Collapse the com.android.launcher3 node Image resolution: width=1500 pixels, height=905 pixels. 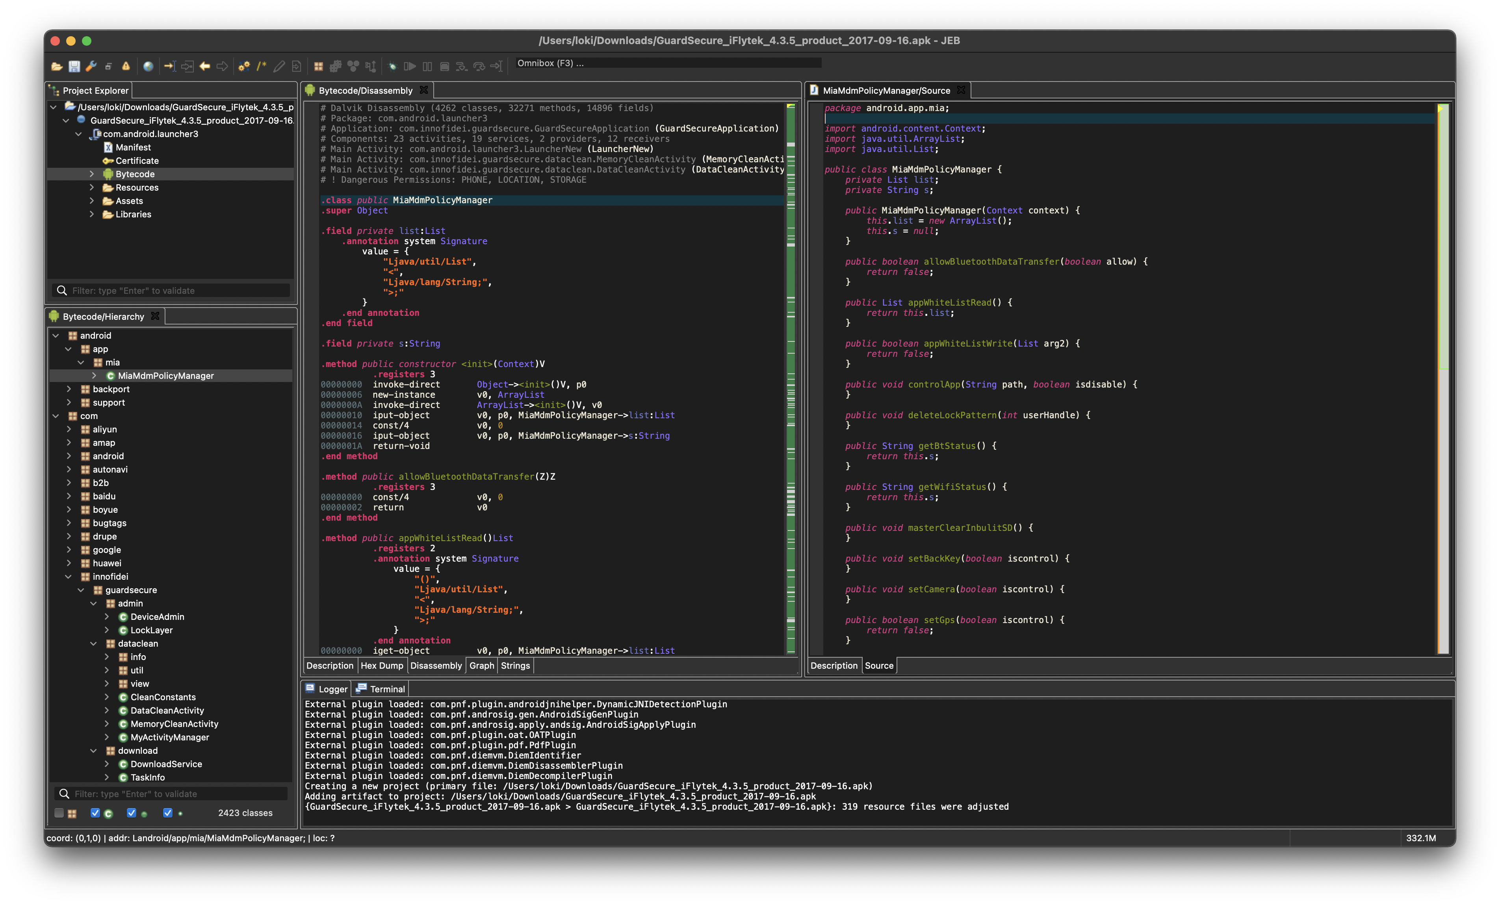[x=78, y=134]
